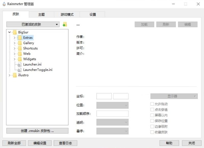The height and width of the screenshot is (148, 204).
Task: Toggle the 点击穿透 checkbox
Action: [x=152, y=109]
